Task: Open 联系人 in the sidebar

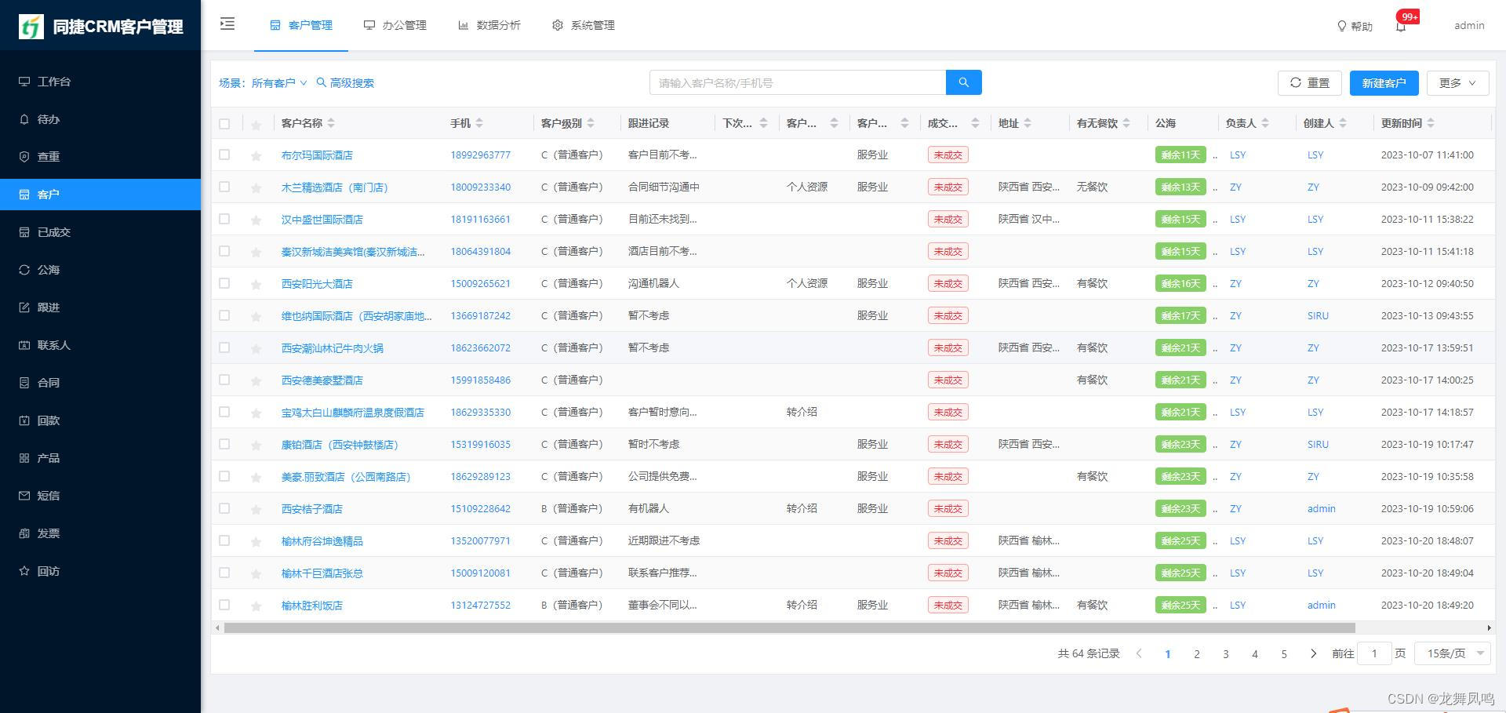Action: tap(100, 345)
